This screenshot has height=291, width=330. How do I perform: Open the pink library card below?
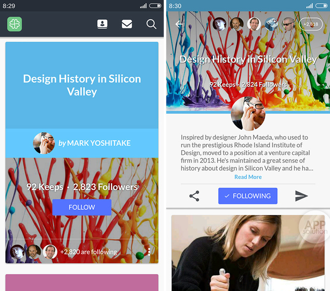point(82,282)
